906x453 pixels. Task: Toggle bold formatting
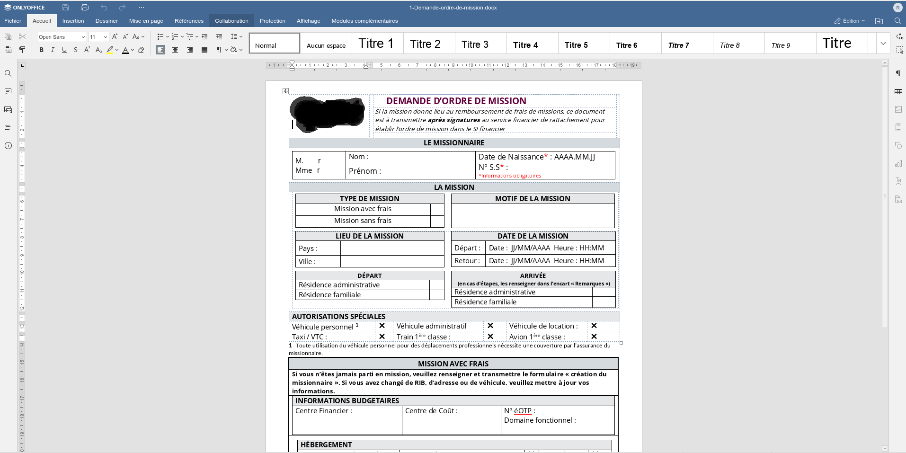point(42,50)
